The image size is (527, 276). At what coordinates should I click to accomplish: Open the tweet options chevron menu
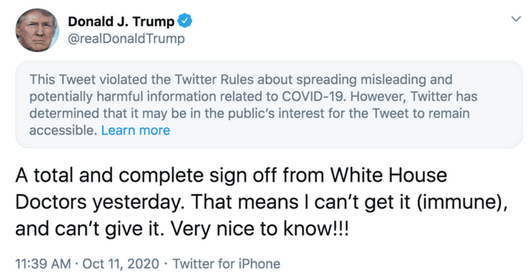[516, 19]
